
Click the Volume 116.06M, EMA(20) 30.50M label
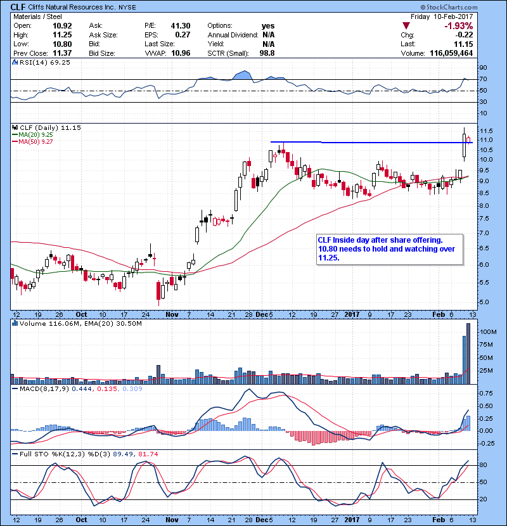point(80,323)
